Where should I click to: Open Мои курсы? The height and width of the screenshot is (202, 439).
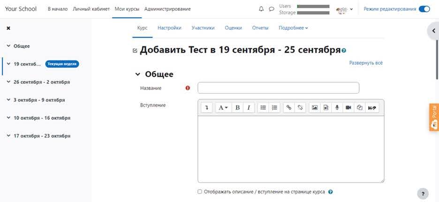click(x=127, y=9)
